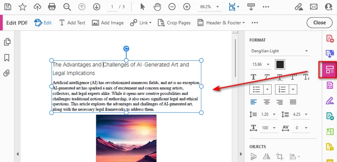Click the star bookmark icon
Screen dimensions: 337x162
coord(23,7)
